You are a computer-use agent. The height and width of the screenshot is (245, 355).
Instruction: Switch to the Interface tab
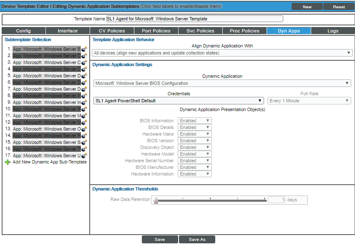tap(68, 31)
